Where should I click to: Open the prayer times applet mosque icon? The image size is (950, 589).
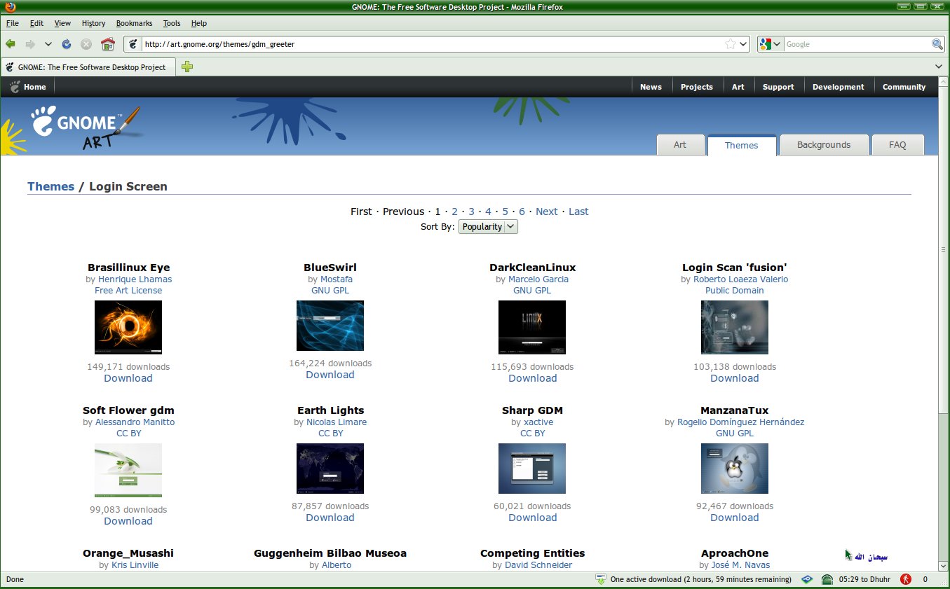click(826, 579)
